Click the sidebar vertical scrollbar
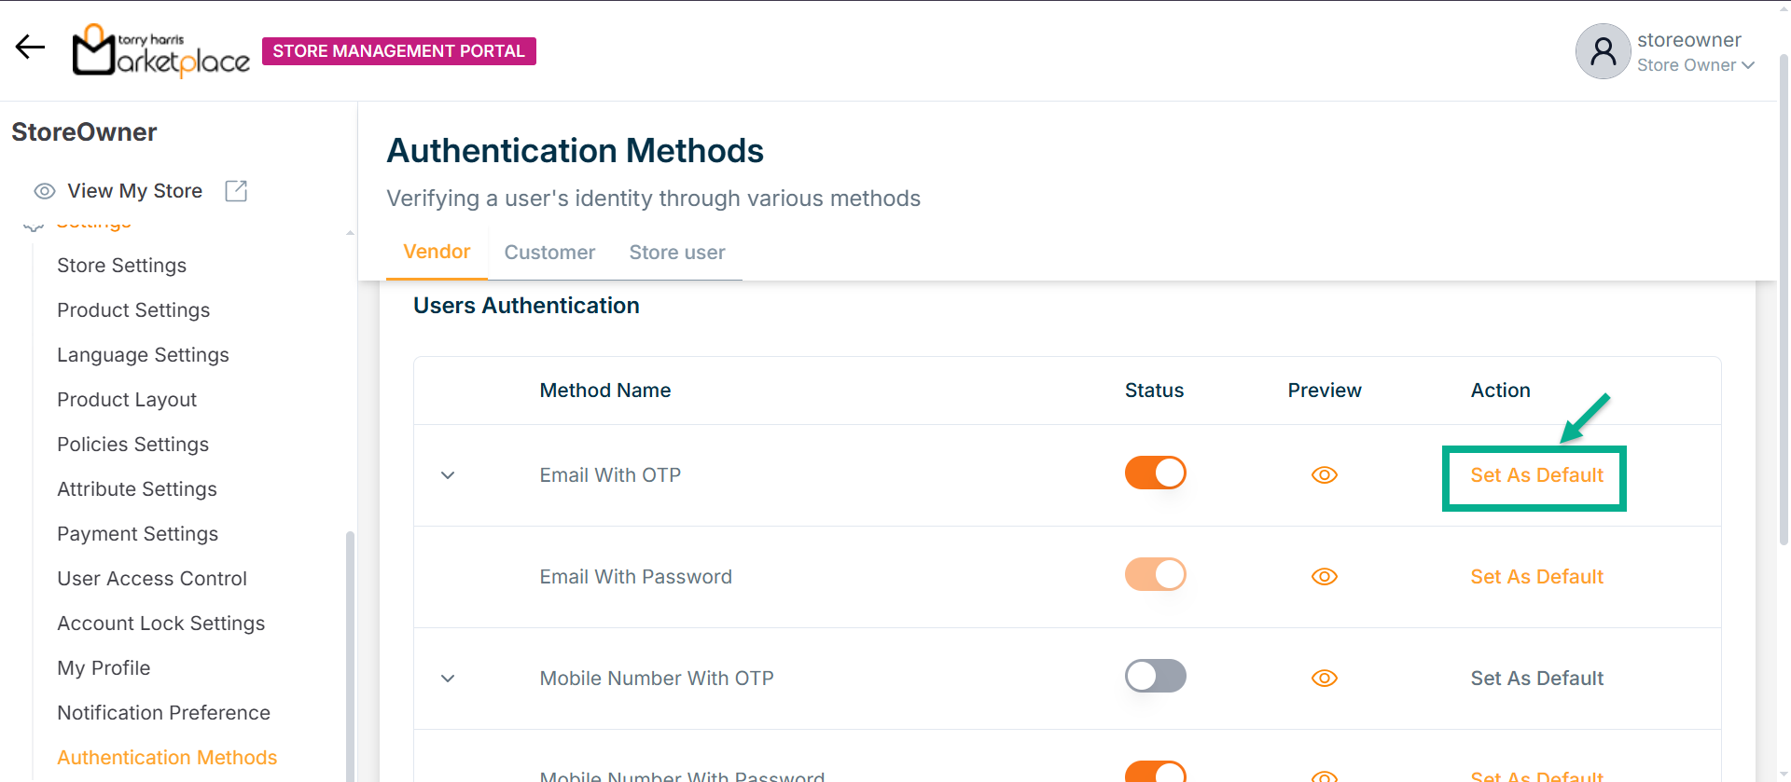Viewport: 1791px width, 782px height. click(350, 652)
